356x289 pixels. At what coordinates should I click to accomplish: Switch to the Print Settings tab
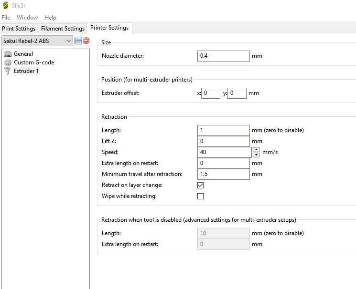(x=19, y=29)
